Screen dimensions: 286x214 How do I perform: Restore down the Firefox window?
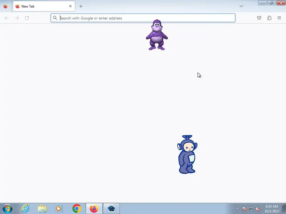pyautogui.click(x=272, y=3)
